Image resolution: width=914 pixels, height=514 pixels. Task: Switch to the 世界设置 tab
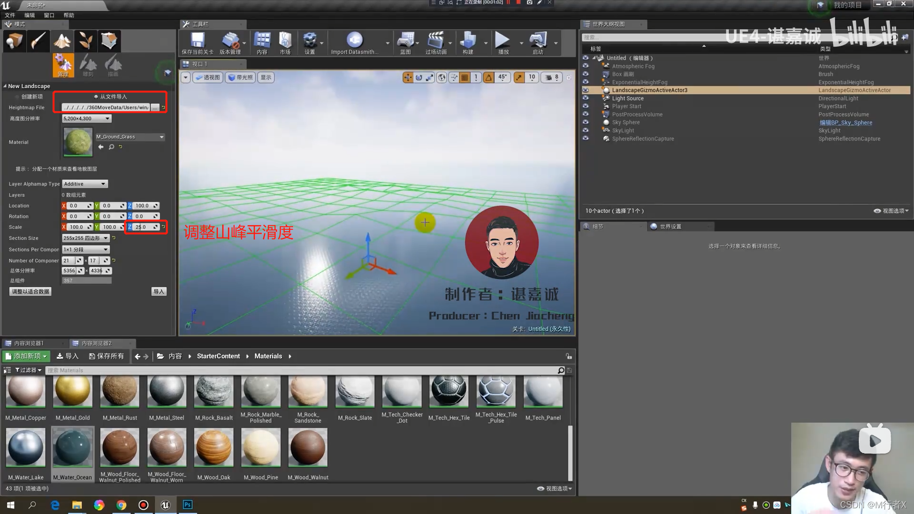(670, 227)
